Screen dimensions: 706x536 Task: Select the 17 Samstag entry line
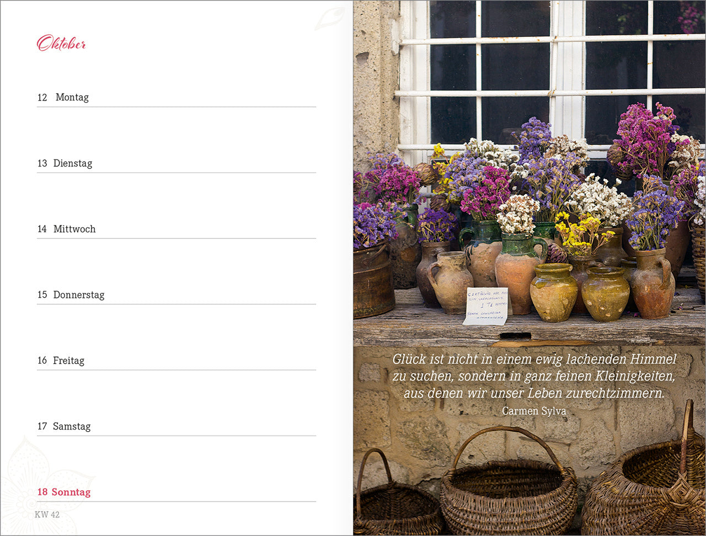click(176, 426)
